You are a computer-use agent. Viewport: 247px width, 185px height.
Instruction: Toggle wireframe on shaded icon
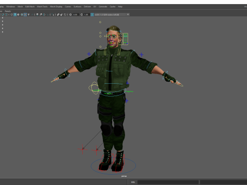pyautogui.click(x=22, y=14)
